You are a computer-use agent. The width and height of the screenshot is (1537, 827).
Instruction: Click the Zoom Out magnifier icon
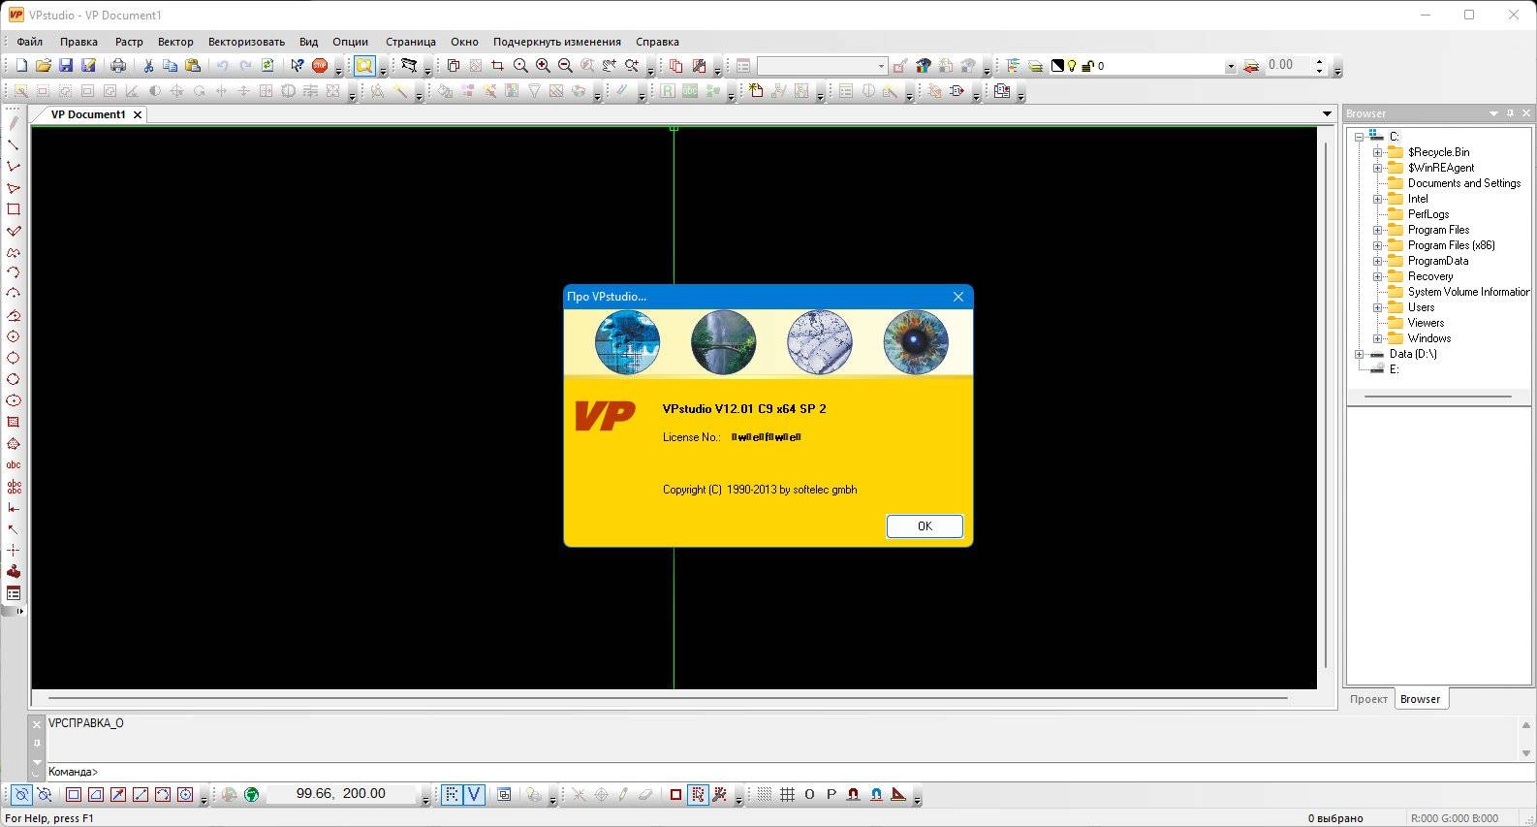click(565, 65)
